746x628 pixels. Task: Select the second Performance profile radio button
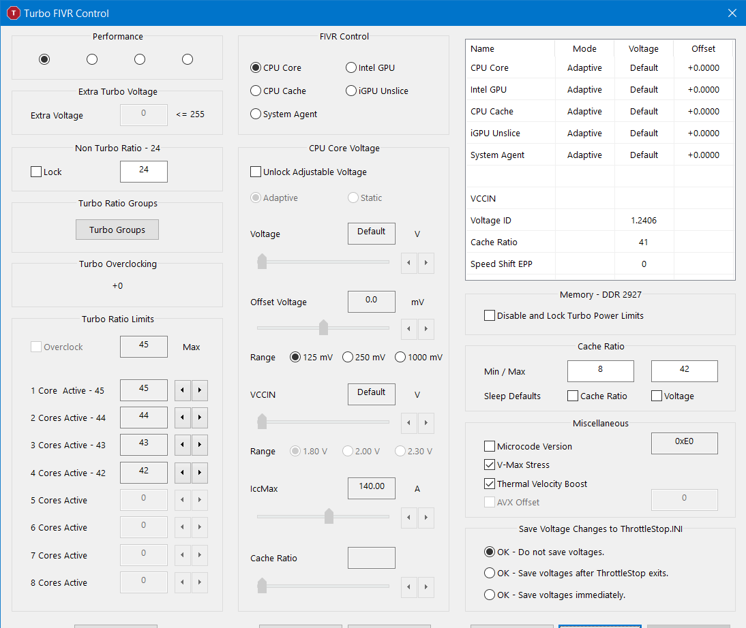coord(92,59)
